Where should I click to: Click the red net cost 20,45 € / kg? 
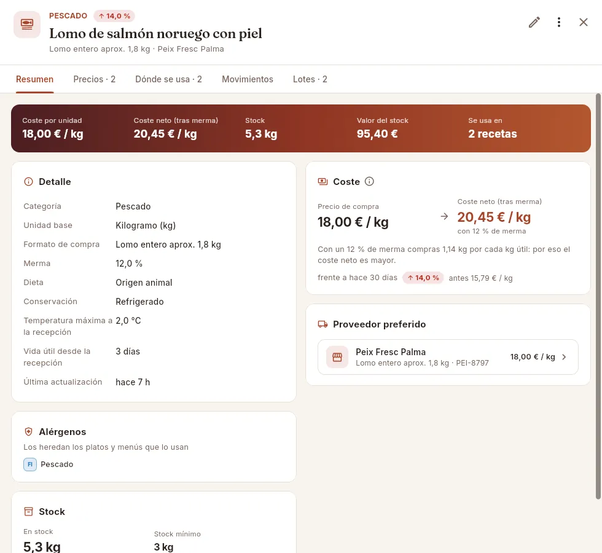pyautogui.click(x=494, y=217)
